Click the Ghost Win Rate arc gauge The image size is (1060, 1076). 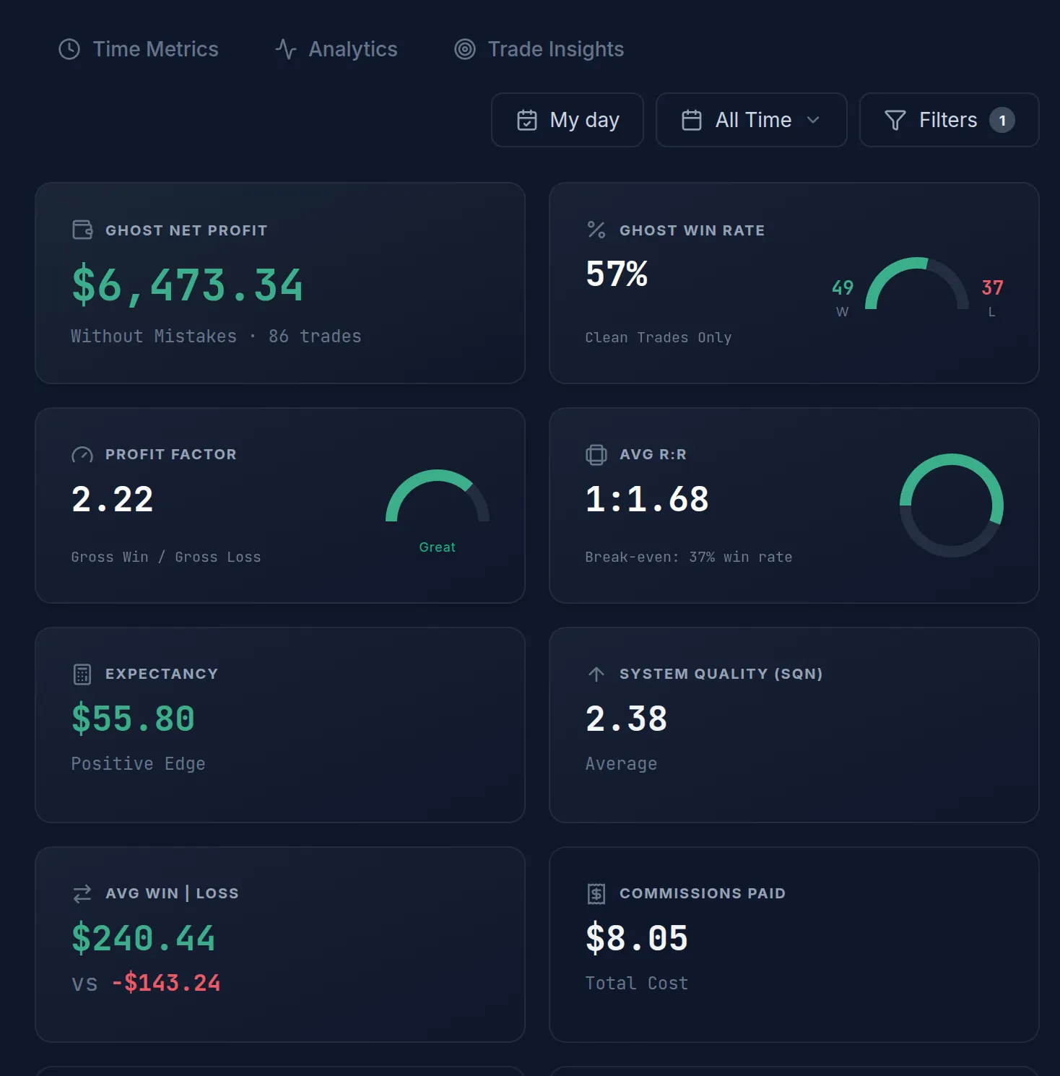pyautogui.click(x=917, y=283)
